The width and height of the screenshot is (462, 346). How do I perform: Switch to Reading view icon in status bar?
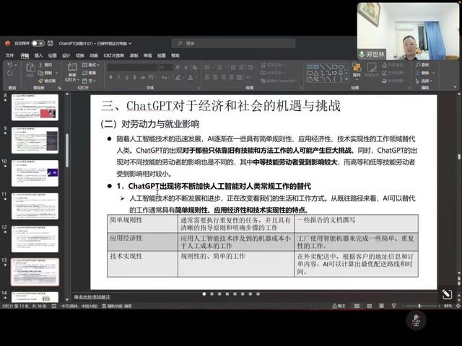pyautogui.click(x=382, y=306)
